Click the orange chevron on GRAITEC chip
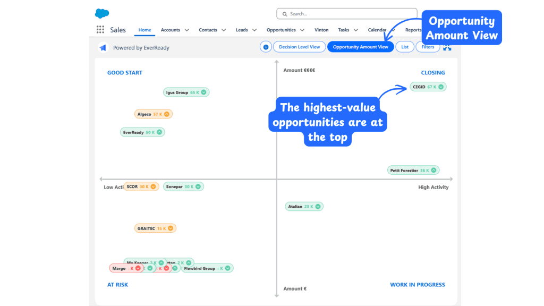 coord(171,228)
